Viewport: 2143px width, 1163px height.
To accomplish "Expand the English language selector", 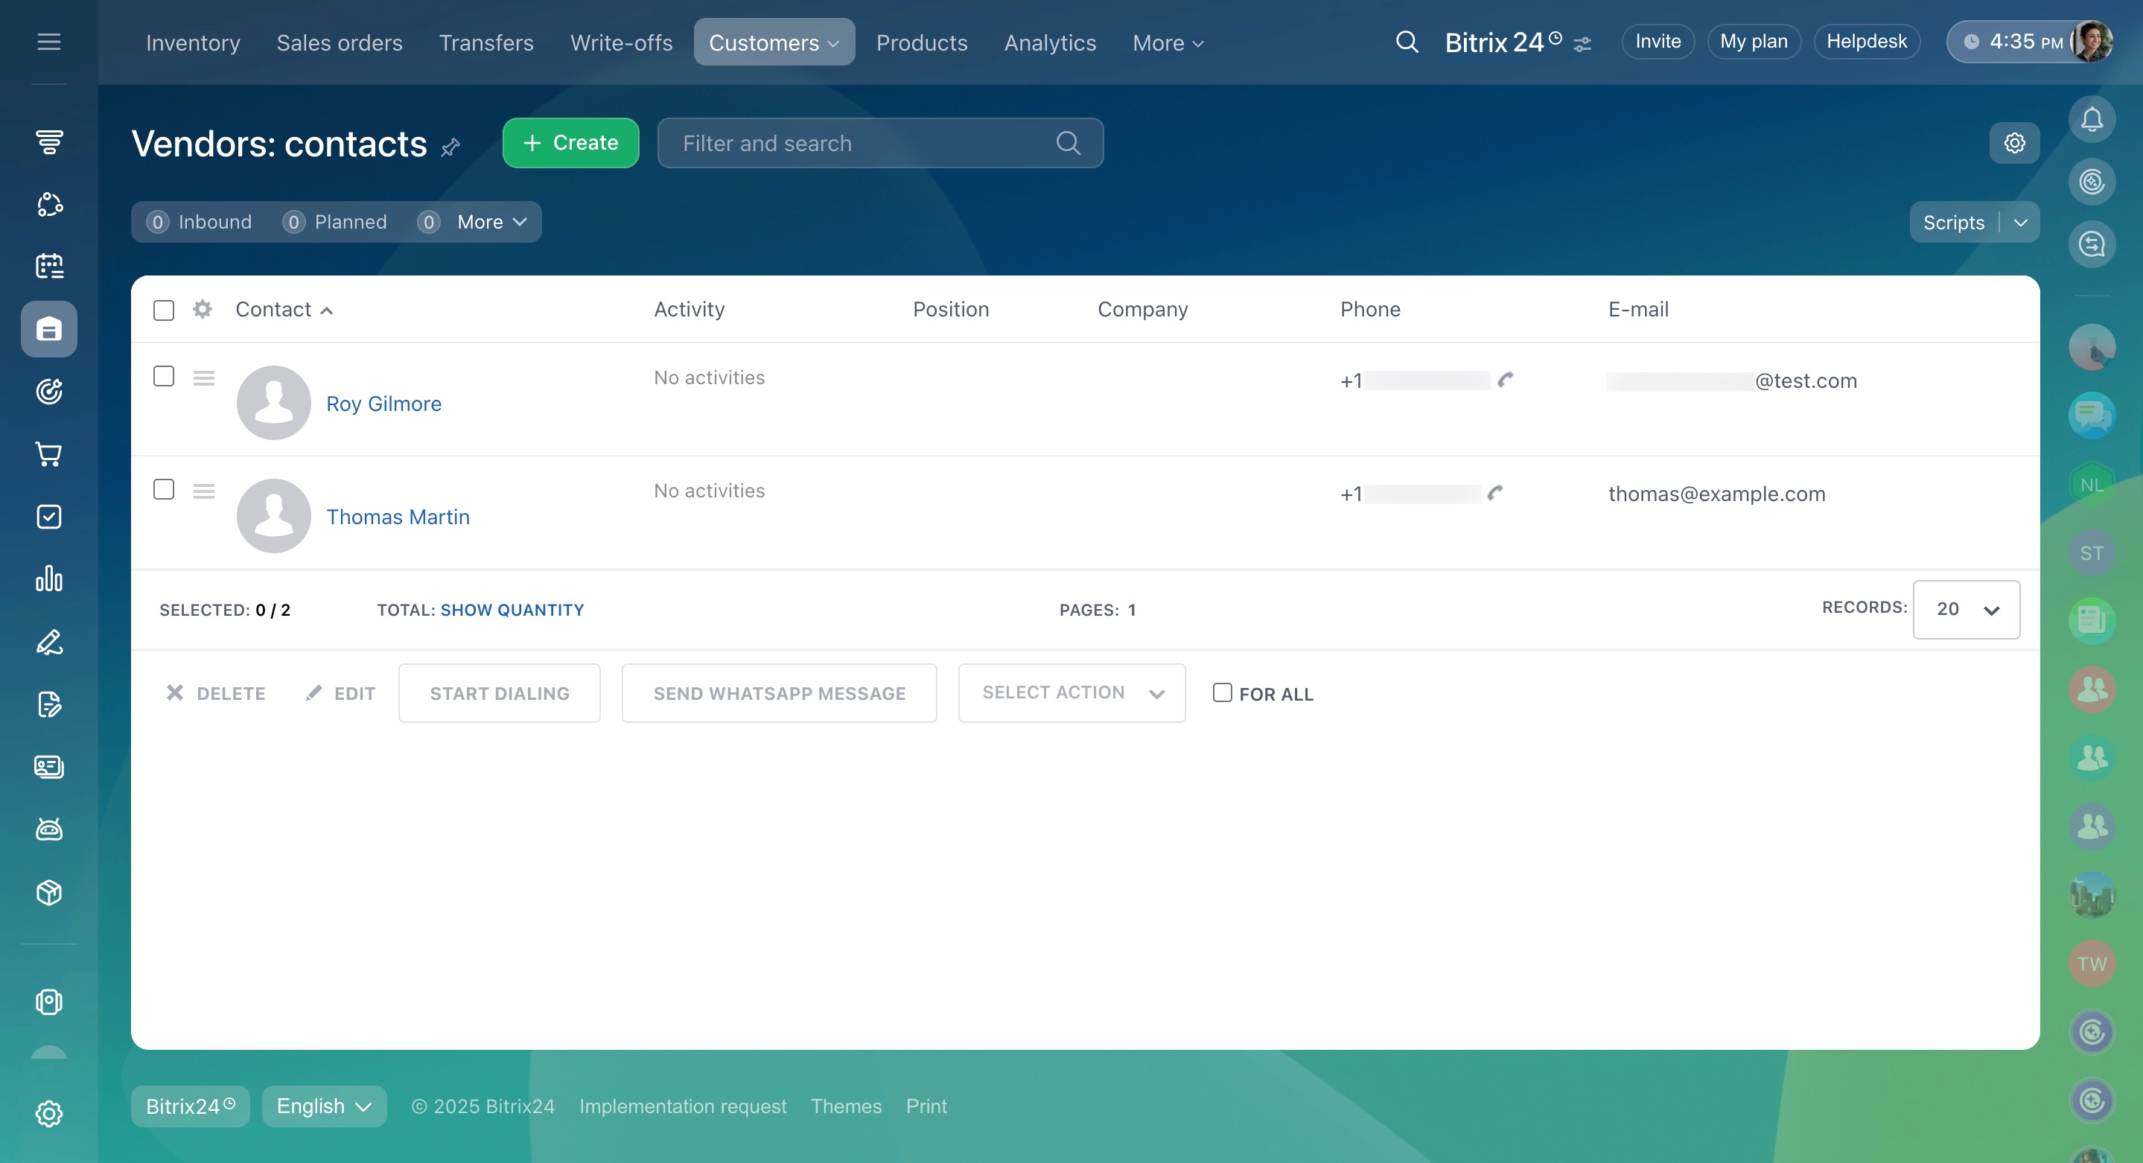I will pyautogui.click(x=324, y=1106).
